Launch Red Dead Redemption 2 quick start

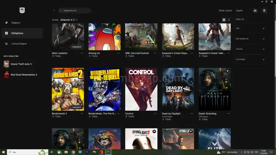click(x=24, y=75)
